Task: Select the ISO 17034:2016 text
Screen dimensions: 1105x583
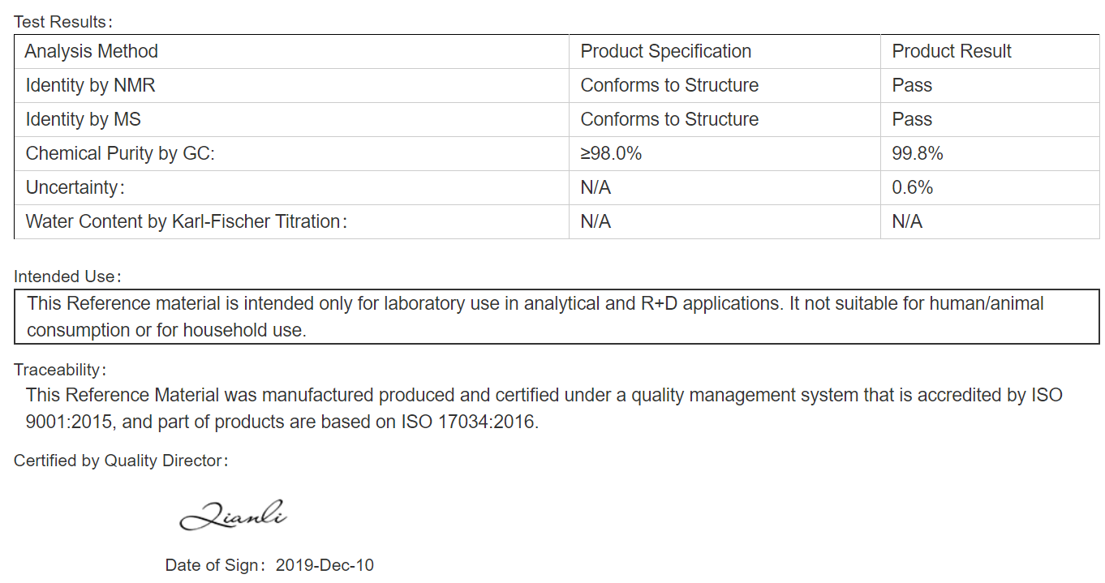Action: (468, 422)
